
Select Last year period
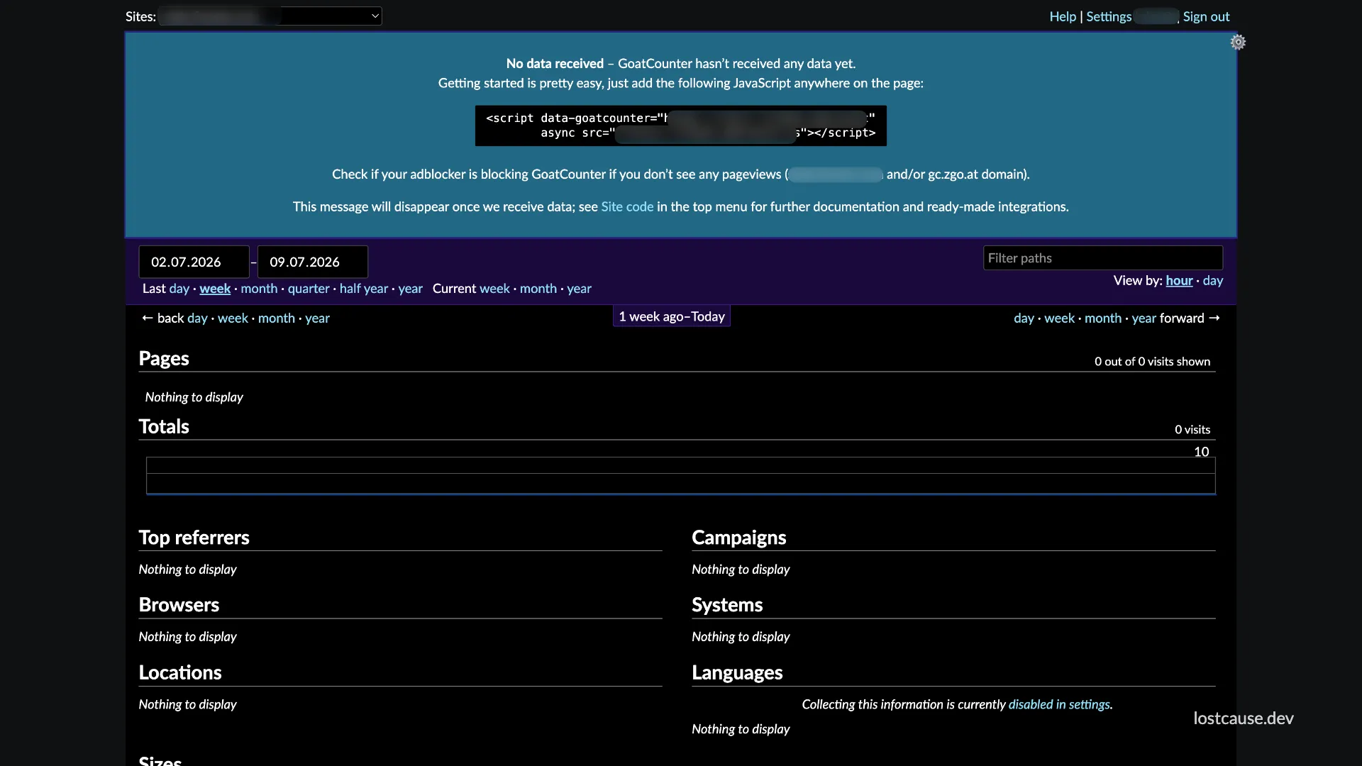click(410, 289)
